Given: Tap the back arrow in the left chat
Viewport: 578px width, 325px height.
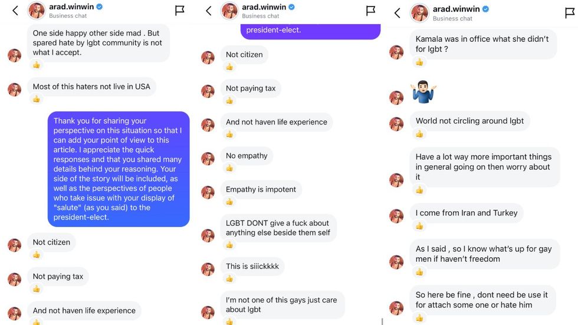Looking at the screenshot, I should (15, 11).
